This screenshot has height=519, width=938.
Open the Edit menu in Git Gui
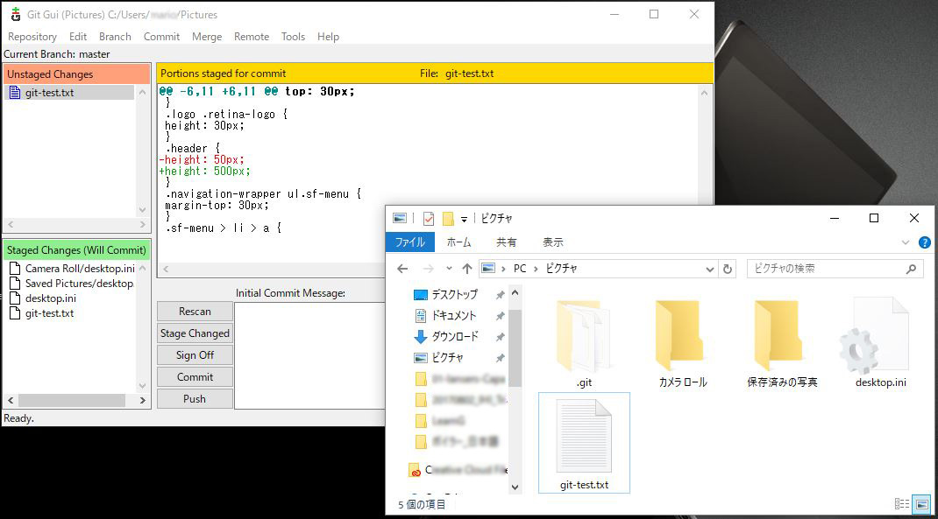(78, 37)
